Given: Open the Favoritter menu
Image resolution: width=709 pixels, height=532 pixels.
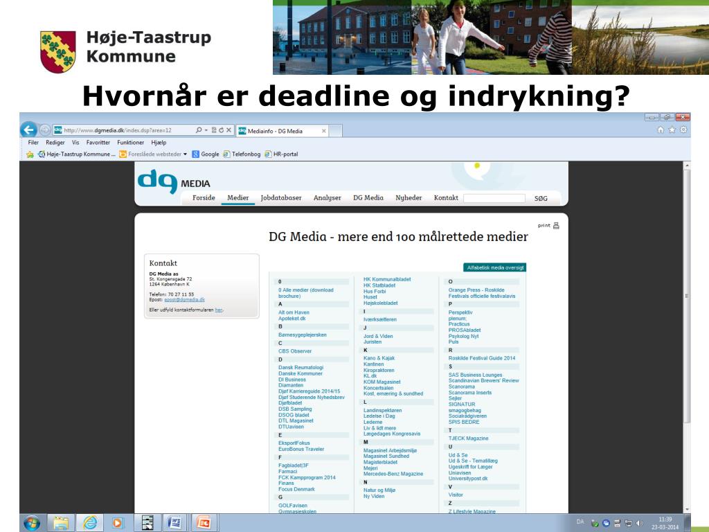Looking at the screenshot, I should coord(98,143).
